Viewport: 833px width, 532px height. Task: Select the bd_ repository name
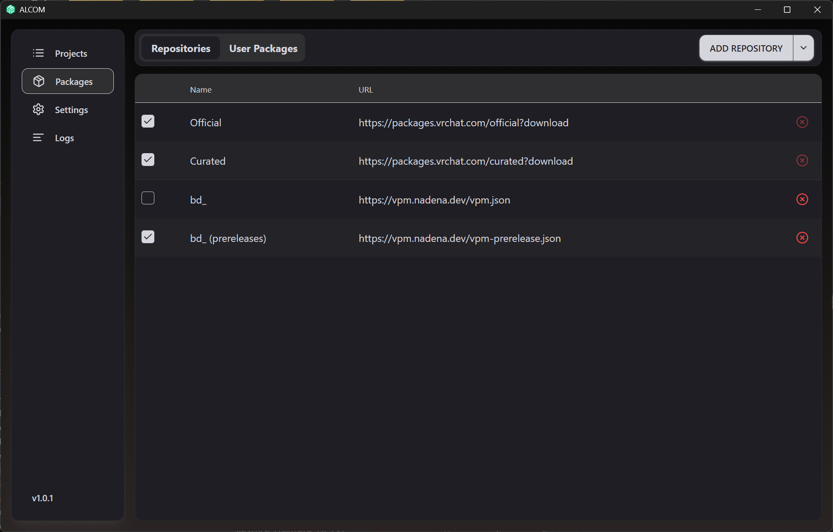(x=198, y=200)
